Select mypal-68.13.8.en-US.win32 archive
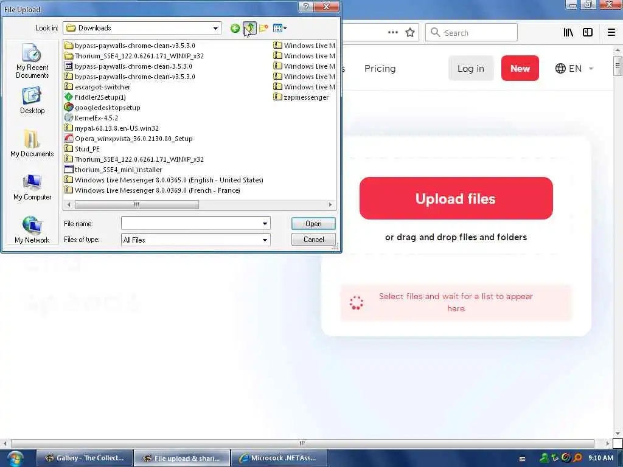Viewport: 623px width, 467px height. pos(112,128)
